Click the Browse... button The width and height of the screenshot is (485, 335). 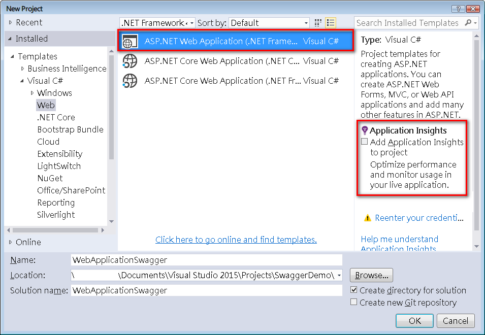[371, 275]
